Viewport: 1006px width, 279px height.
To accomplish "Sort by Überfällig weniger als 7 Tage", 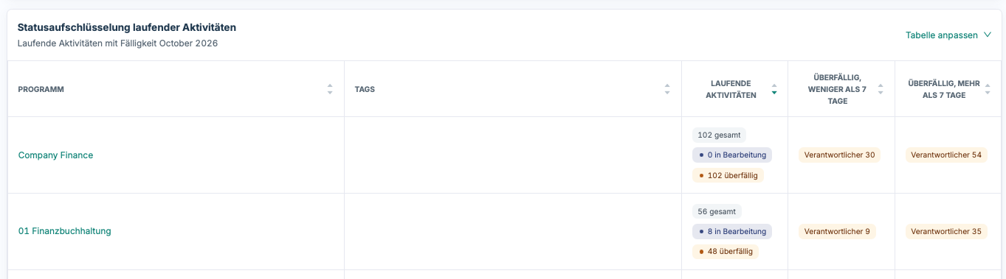I will [x=881, y=89].
